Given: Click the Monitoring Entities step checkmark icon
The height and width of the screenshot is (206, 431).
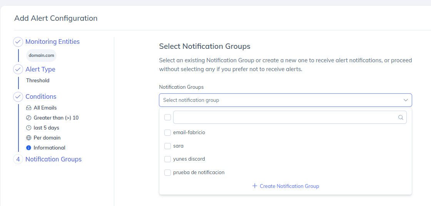Looking at the screenshot, I should 18,42.
